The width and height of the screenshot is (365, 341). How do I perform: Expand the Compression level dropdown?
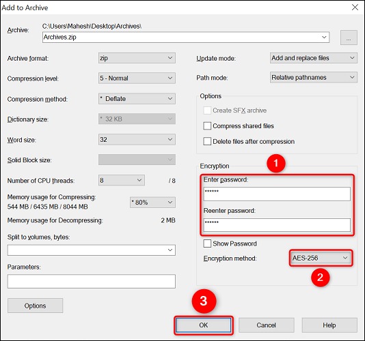(x=137, y=78)
